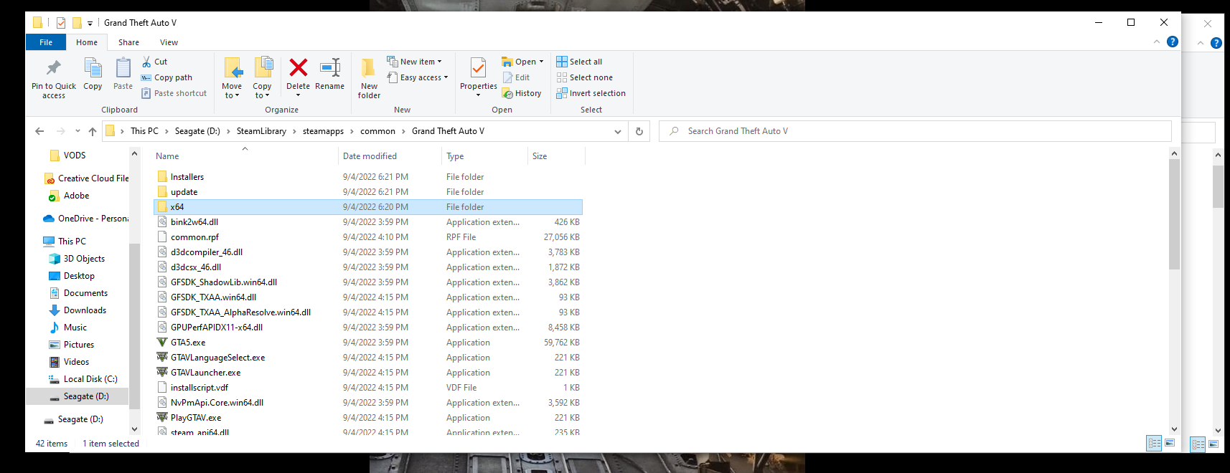Switch to the Share ribbon tab
Screen dimensions: 1230x473
pyautogui.click(x=129, y=42)
